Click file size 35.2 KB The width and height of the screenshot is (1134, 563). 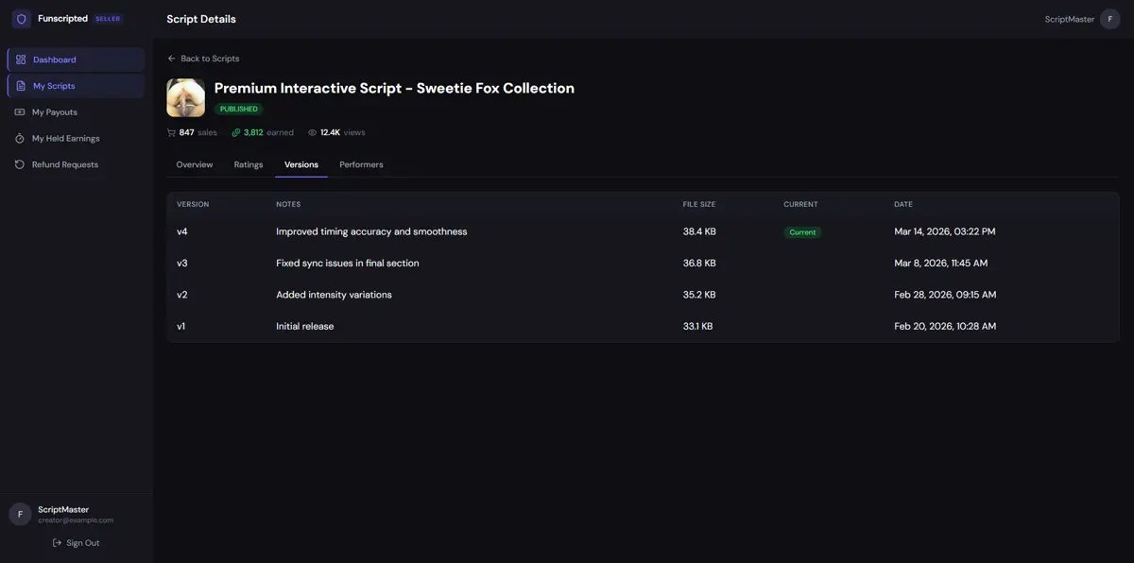coord(699,295)
